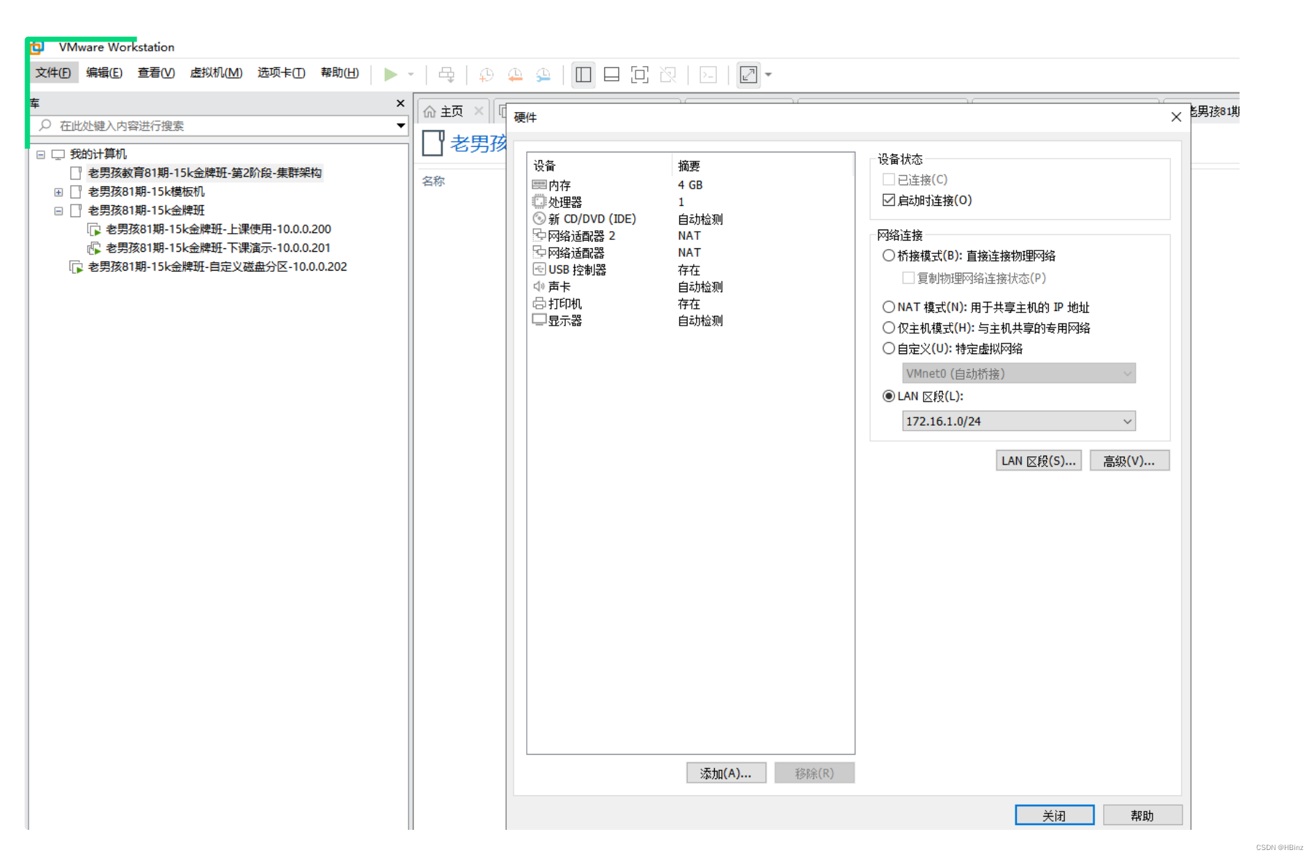
Task: Click the LAN 区段(S)... button
Action: click(x=1038, y=460)
